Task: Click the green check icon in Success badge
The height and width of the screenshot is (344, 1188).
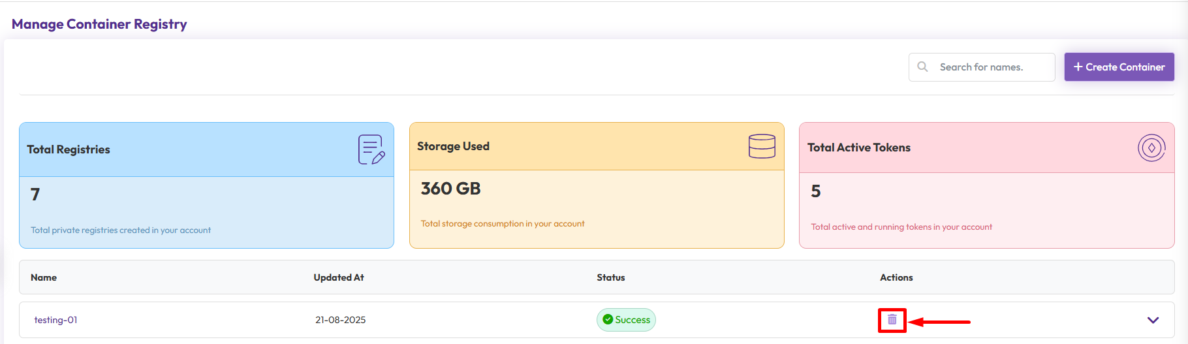Action: [608, 320]
